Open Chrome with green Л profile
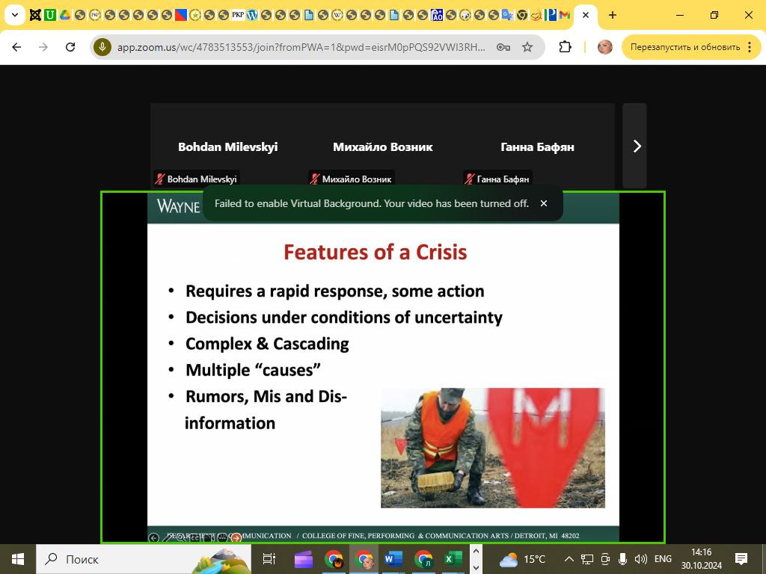766x574 pixels. (x=423, y=559)
